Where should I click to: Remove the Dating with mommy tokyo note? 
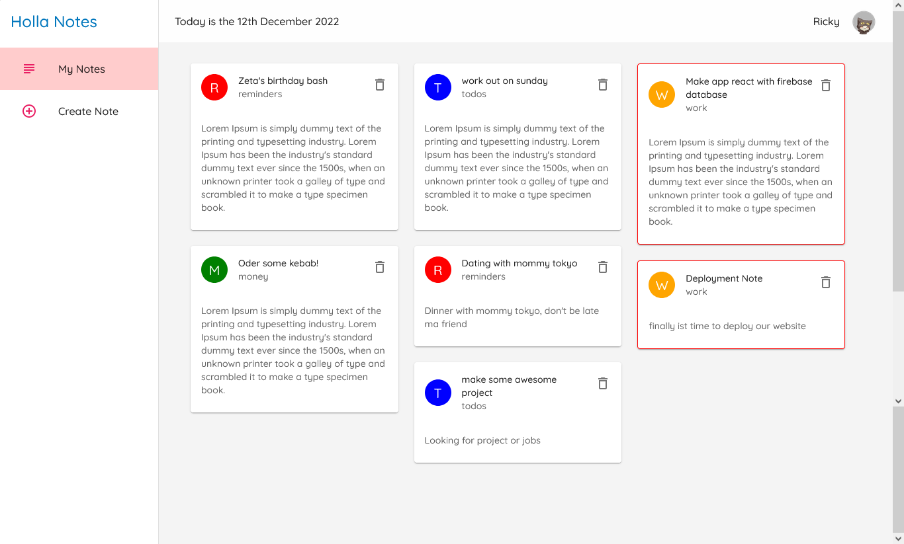pyautogui.click(x=603, y=267)
